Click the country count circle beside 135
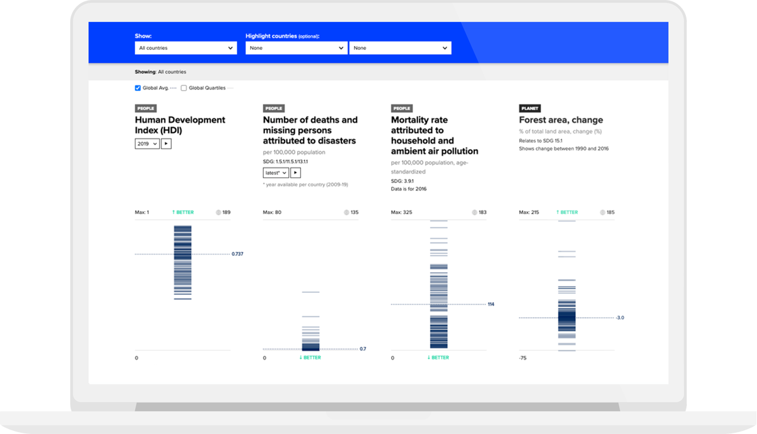This screenshot has height=434, width=757. [x=346, y=212]
